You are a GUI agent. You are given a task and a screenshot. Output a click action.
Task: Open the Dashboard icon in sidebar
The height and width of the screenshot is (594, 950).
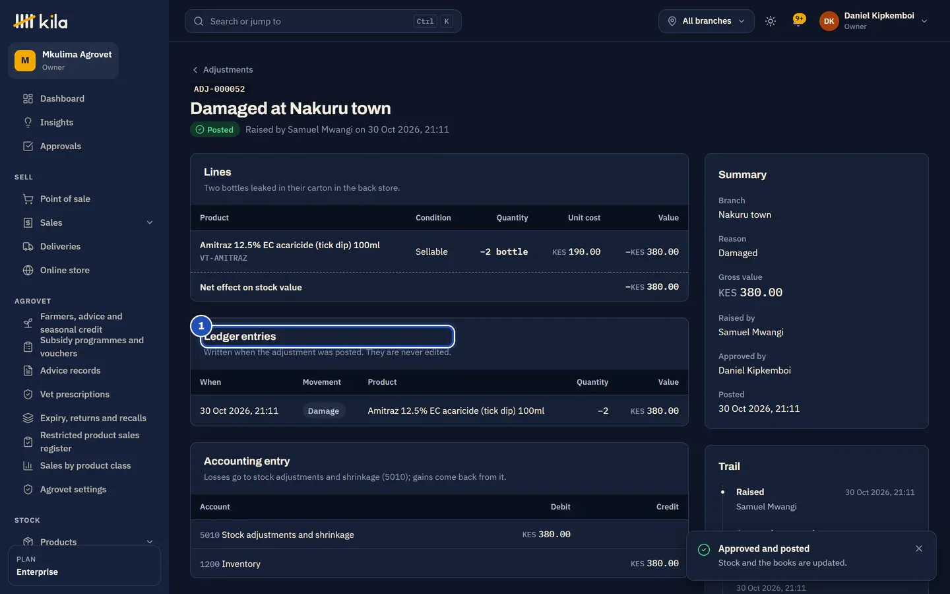(x=28, y=99)
